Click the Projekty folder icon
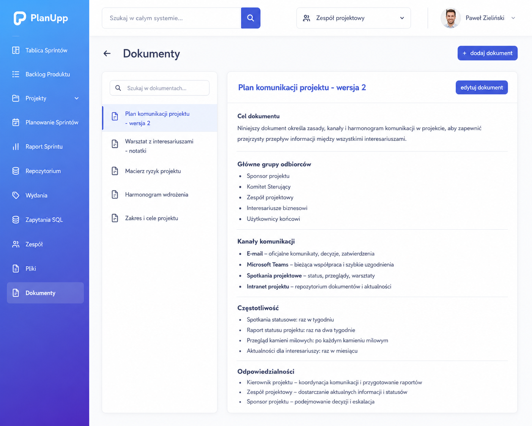The height and width of the screenshot is (426, 532). pos(16,98)
